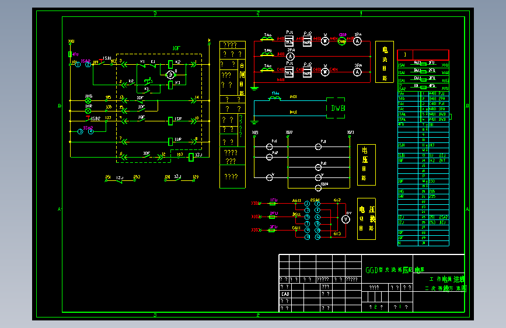Click the 1LR coil rectangle
Image resolution: width=506 pixels, height=328 pixels.
click(x=170, y=141)
